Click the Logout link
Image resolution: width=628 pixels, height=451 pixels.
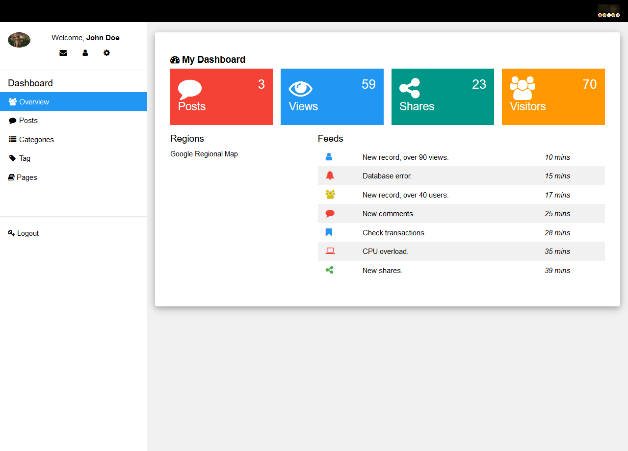tap(27, 233)
